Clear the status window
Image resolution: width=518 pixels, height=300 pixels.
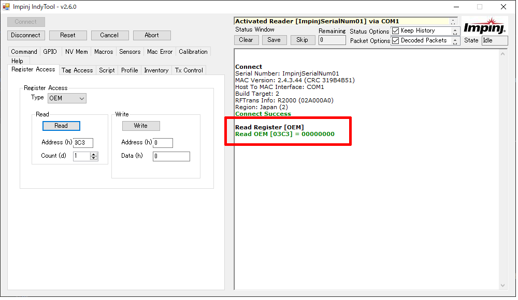[x=246, y=40]
